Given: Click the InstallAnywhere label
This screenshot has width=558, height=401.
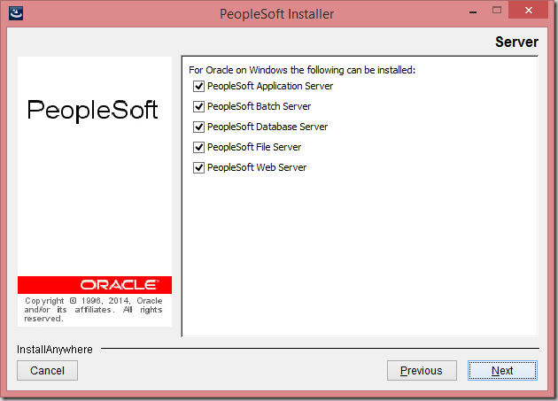Looking at the screenshot, I should (x=54, y=350).
